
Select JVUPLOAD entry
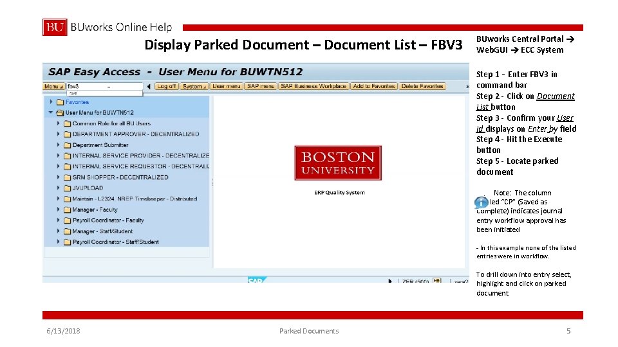pyautogui.click(x=88, y=188)
